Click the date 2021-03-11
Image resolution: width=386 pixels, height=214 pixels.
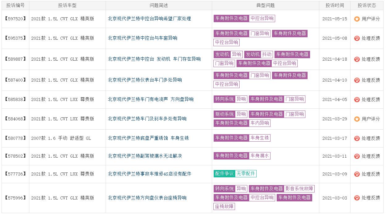coord(335,156)
